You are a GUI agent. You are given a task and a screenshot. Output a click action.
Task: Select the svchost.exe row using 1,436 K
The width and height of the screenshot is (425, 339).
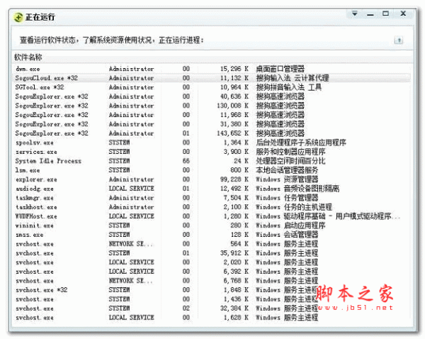[x=212, y=300]
